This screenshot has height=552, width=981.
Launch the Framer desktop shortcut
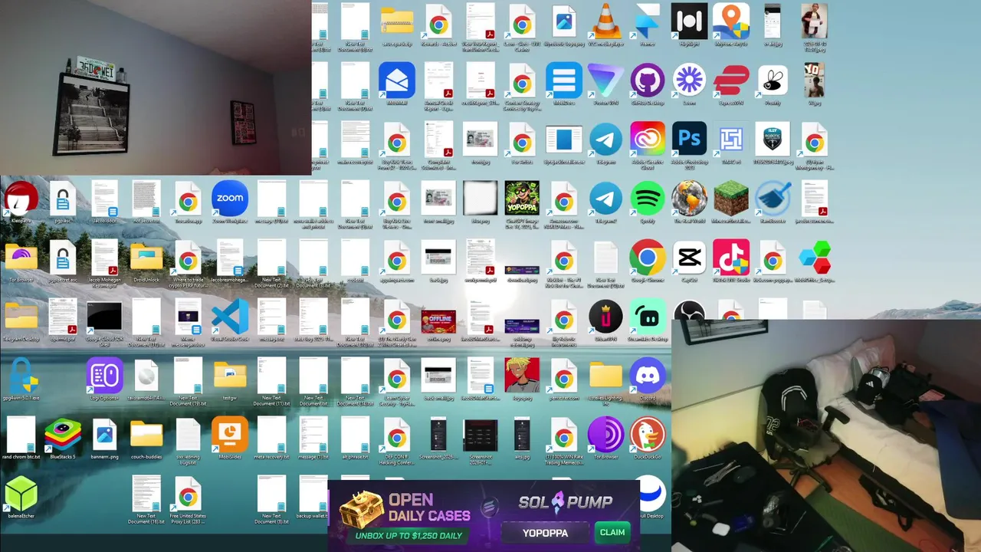point(648,21)
